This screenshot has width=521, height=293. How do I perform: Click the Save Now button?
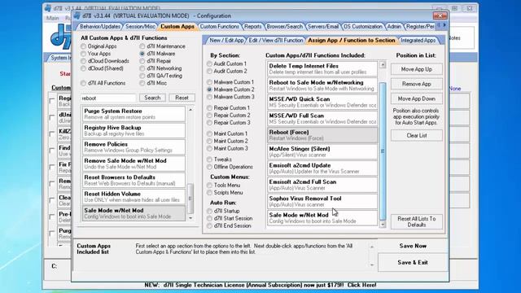tap(413, 246)
